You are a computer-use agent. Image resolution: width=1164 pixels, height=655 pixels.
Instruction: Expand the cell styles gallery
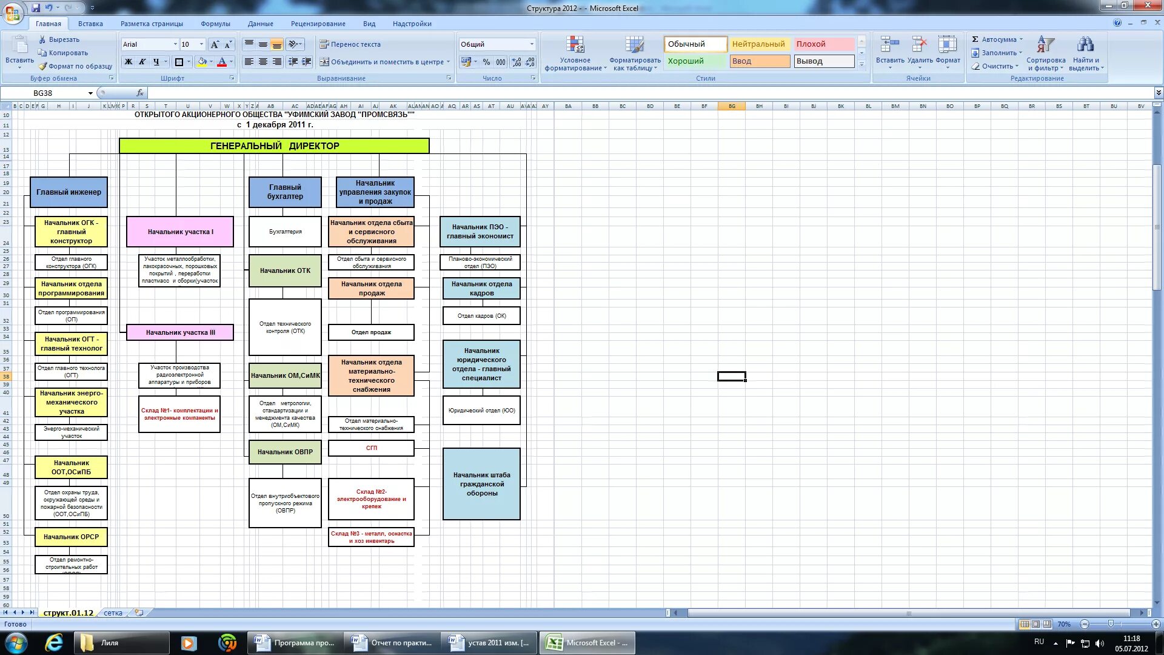[x=861, y=64]
